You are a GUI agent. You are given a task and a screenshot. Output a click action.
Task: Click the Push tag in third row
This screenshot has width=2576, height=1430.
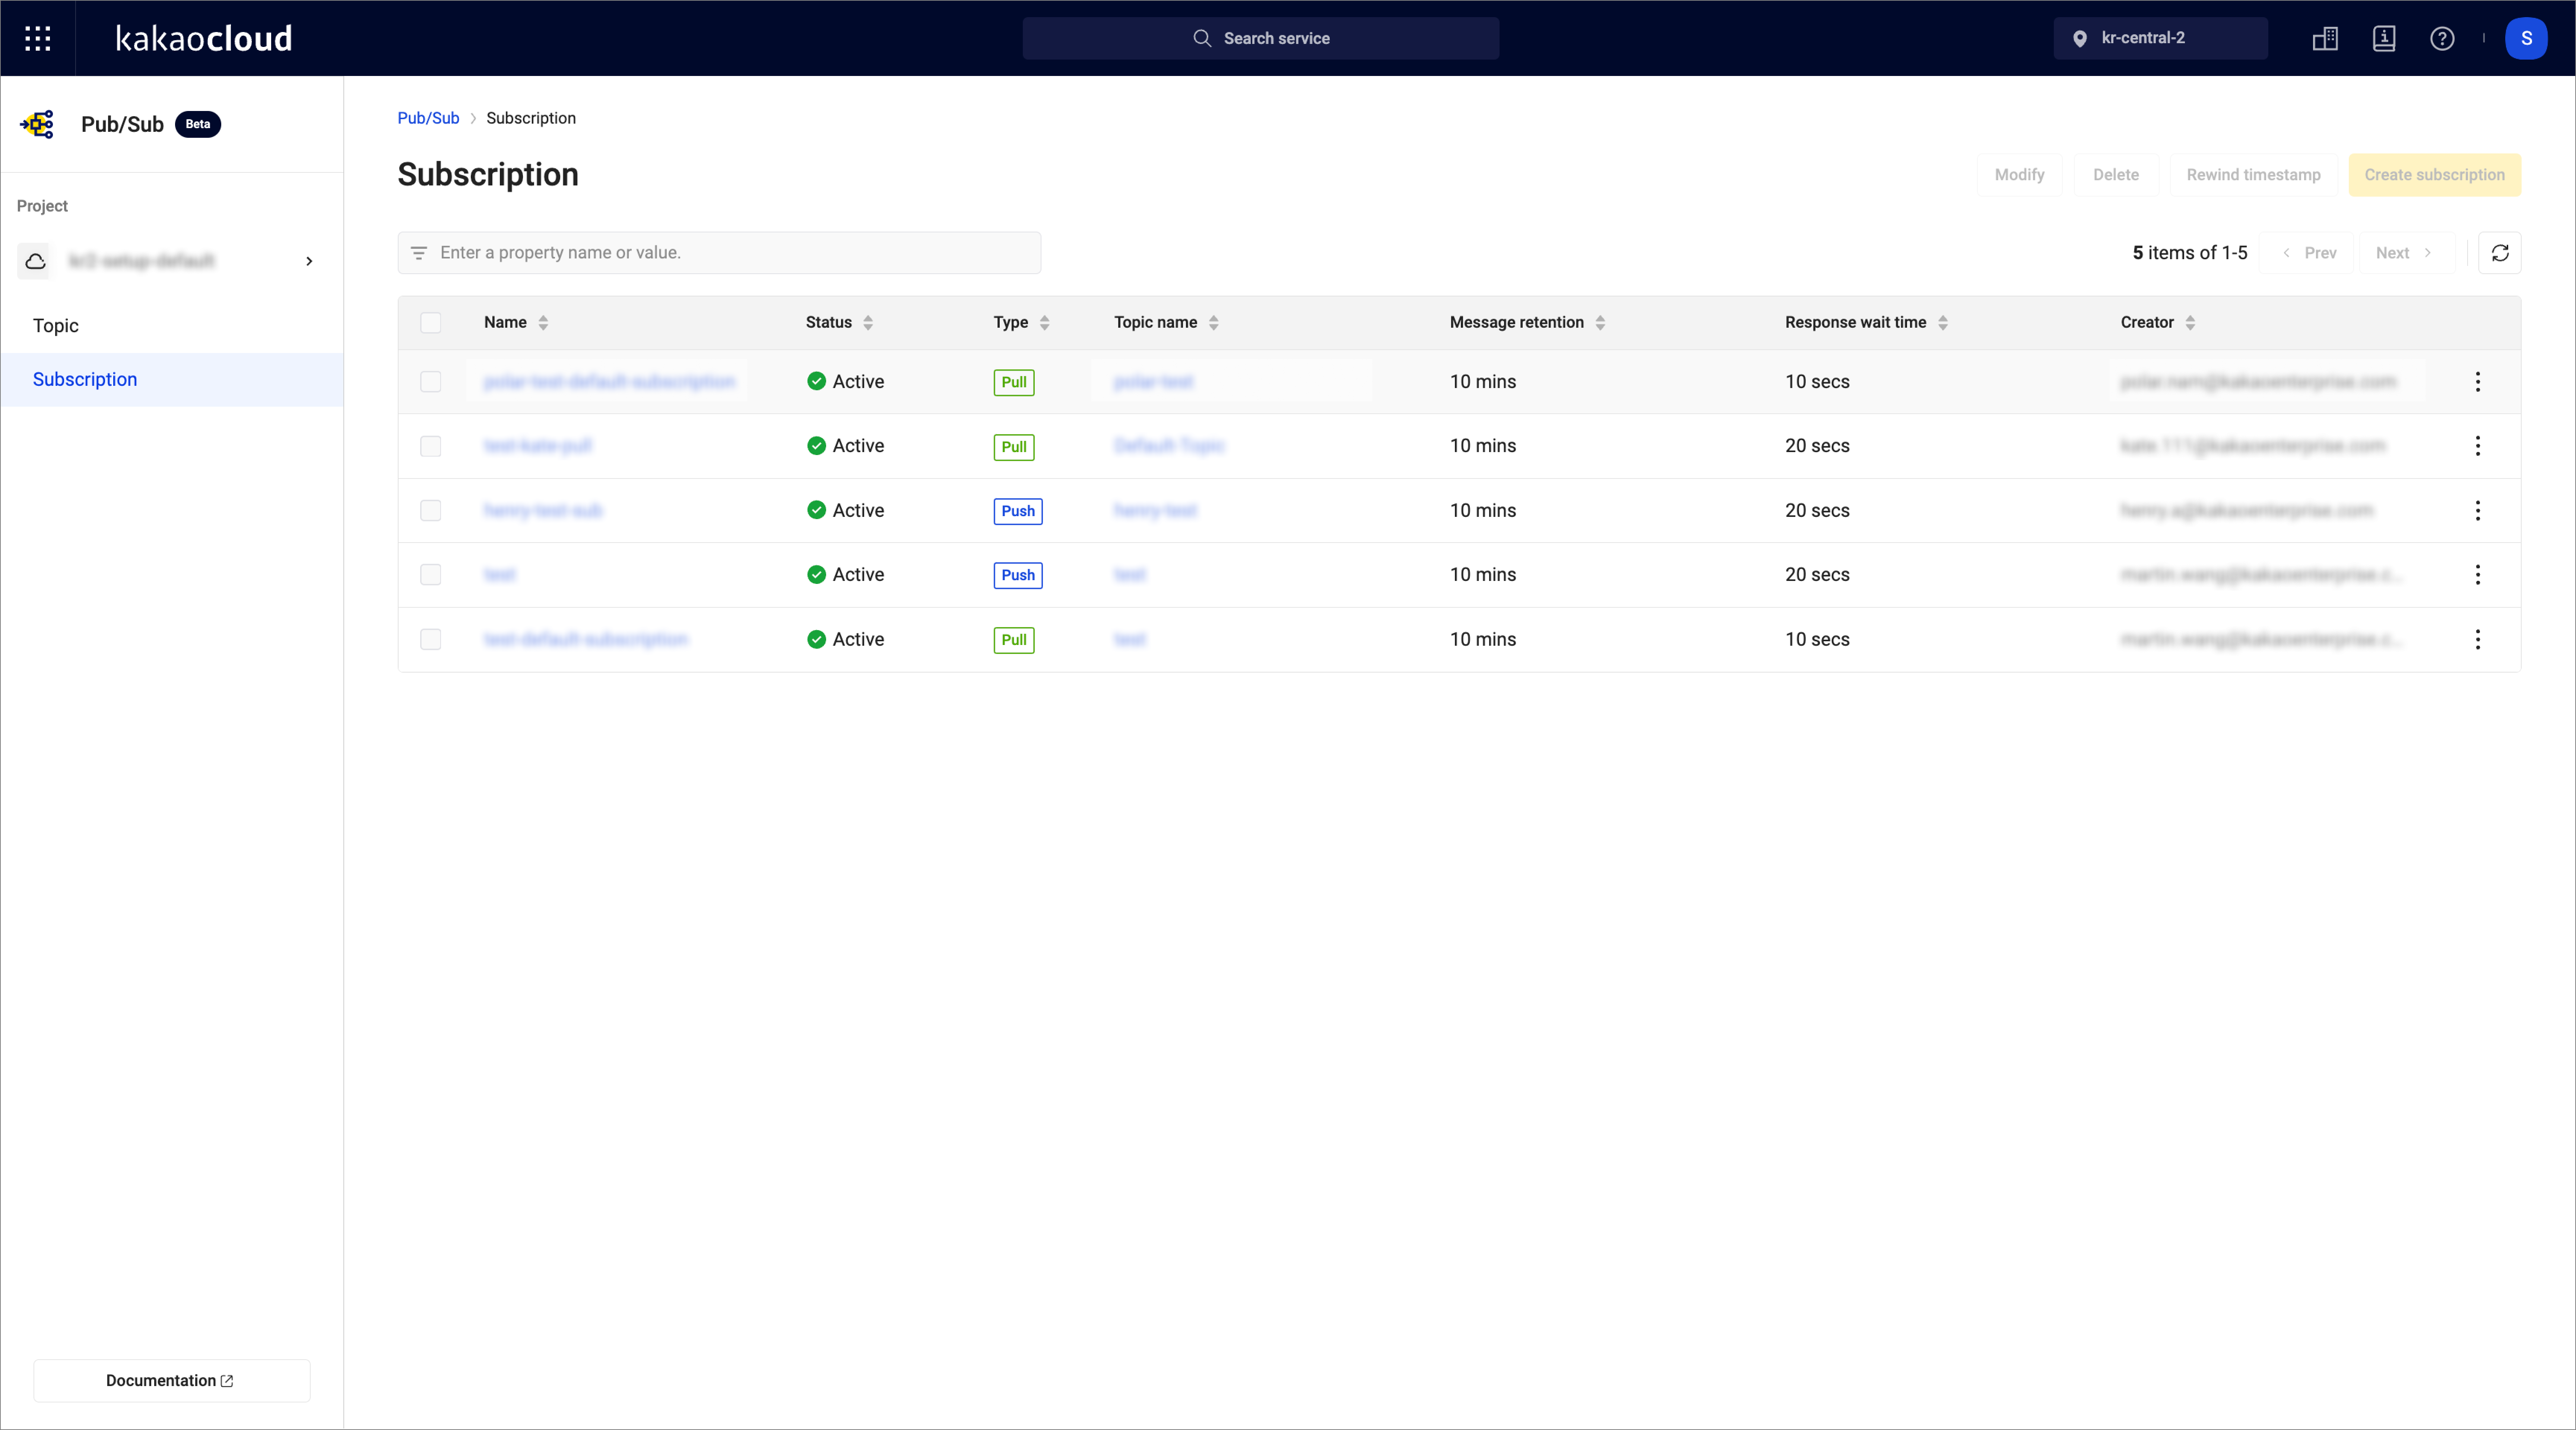(1018, 511)
